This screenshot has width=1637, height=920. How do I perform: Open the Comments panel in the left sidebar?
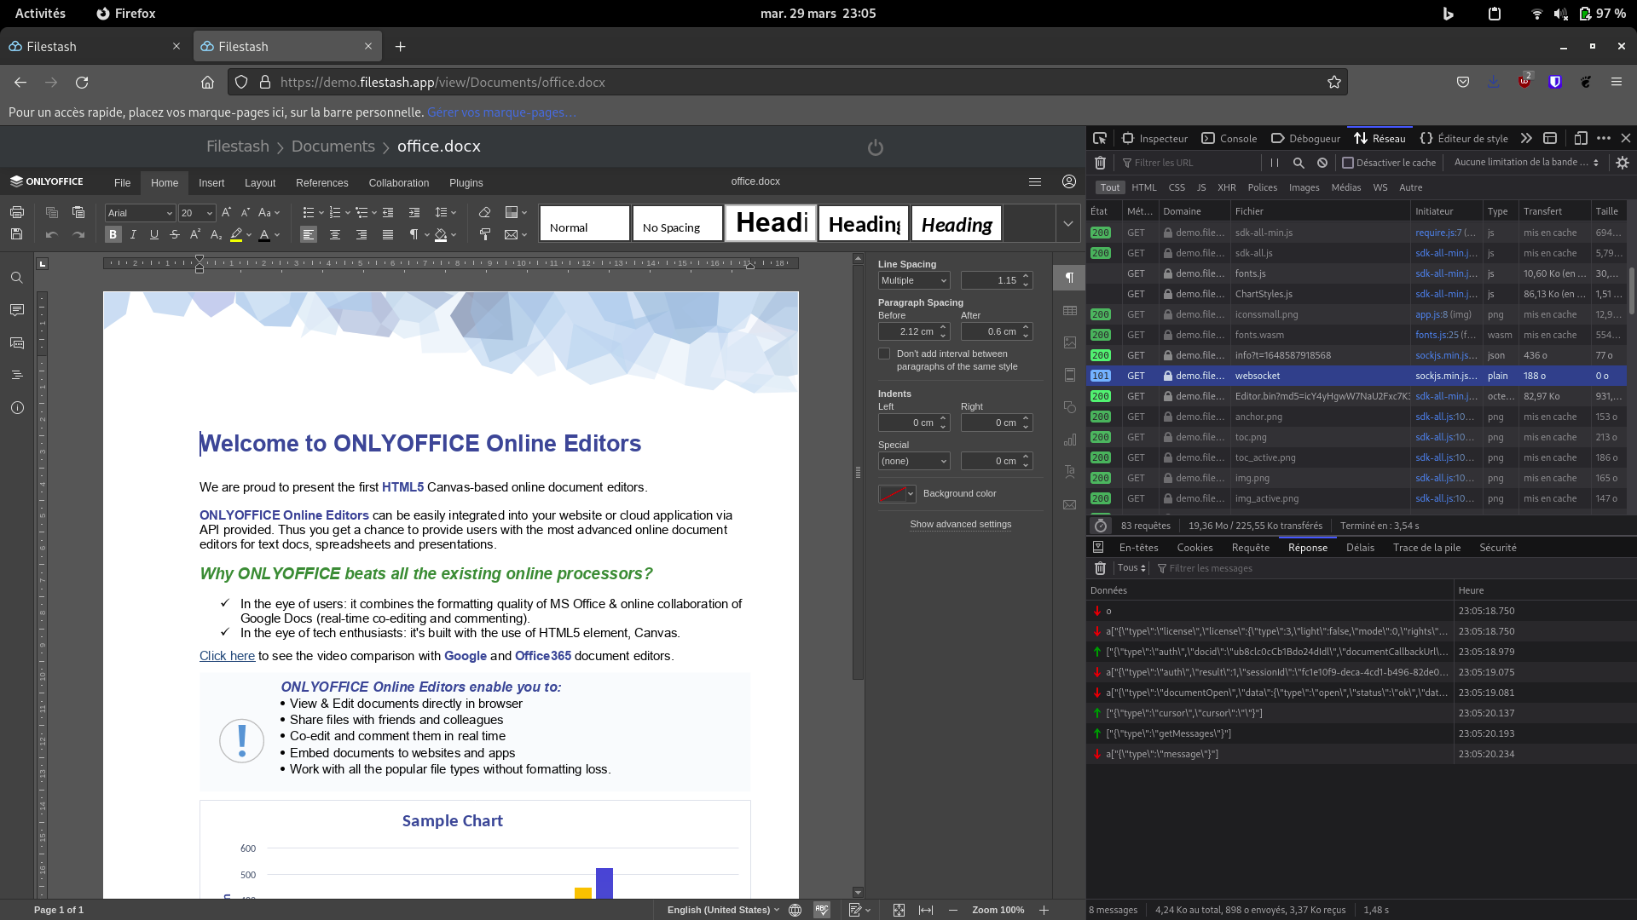tap(16, 310)
